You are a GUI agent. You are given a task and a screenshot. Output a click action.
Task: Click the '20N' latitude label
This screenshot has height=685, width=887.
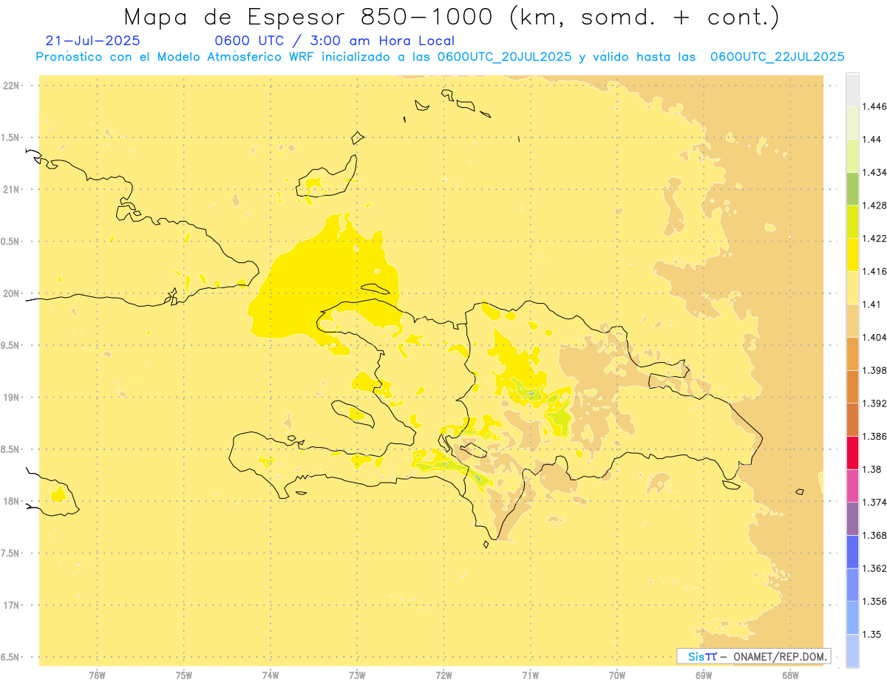[x=12, y=293]
